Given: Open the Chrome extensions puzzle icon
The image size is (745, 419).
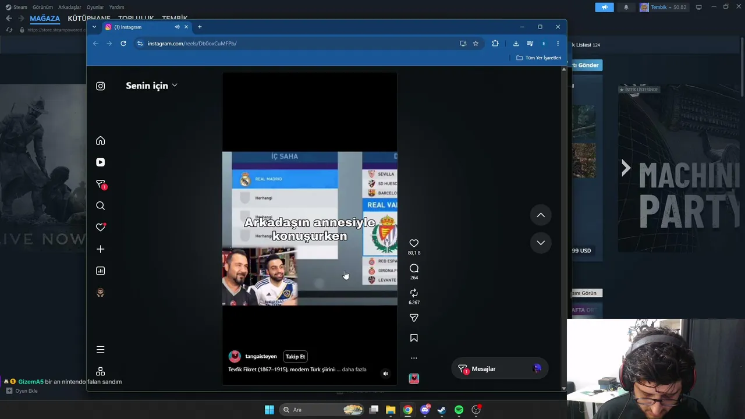Looking at the screenshot, I should (495, 44).
